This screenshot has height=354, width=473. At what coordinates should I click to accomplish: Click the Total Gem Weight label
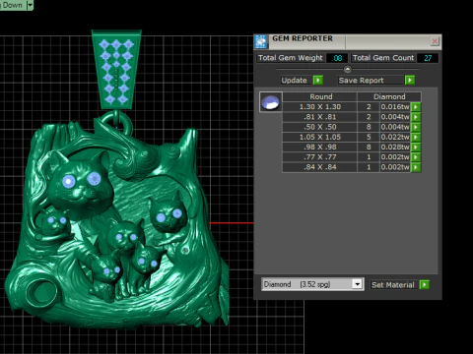coord(291,58)
